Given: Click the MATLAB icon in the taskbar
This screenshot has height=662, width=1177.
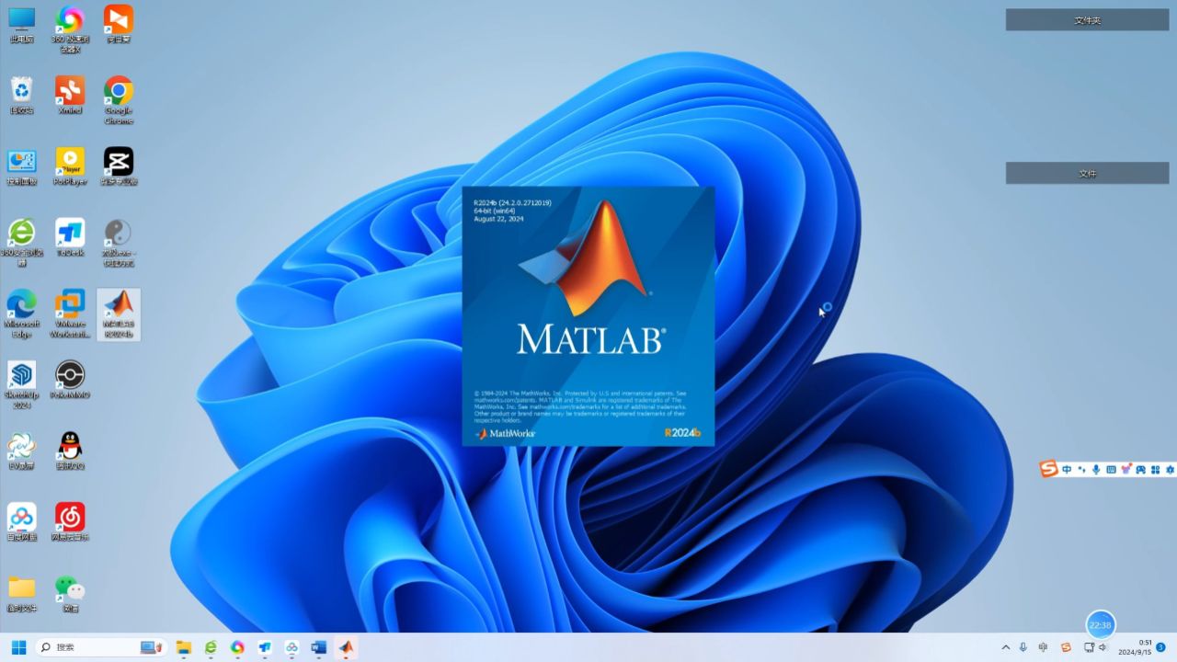Looking at the screenshot, I should 346,647.
